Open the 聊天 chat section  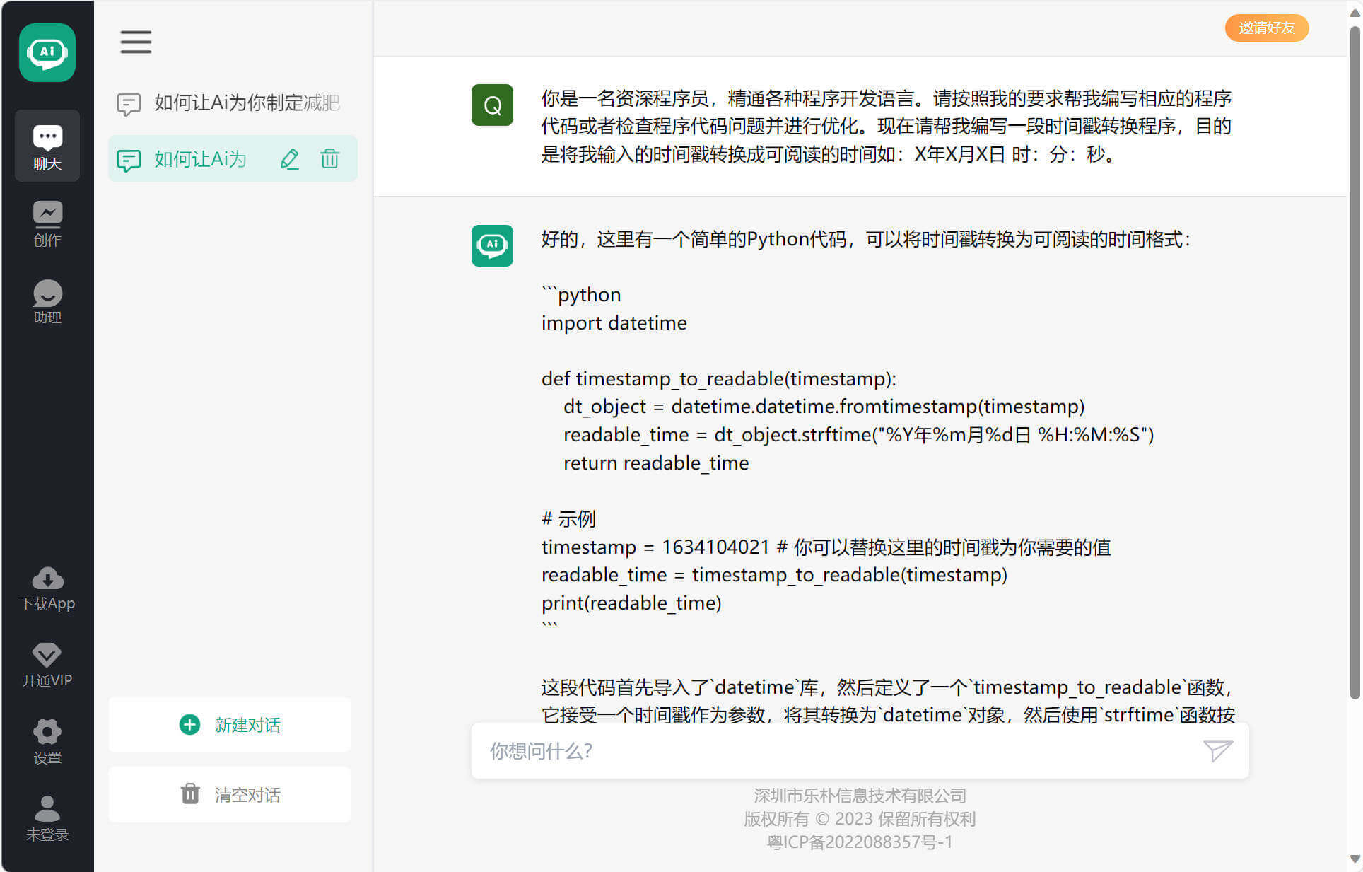point(47,146)
